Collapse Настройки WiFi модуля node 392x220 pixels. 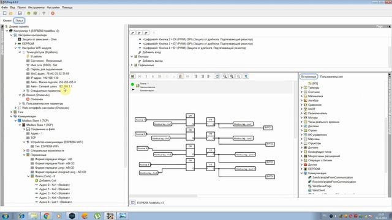click(x=15, y=48)
